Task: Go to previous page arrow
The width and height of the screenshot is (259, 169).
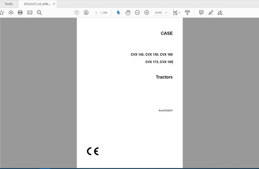Action: coord(77,12)
